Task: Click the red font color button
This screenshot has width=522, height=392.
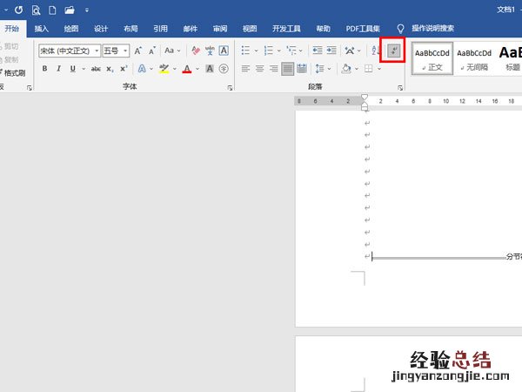Action: tap(186, 69)
